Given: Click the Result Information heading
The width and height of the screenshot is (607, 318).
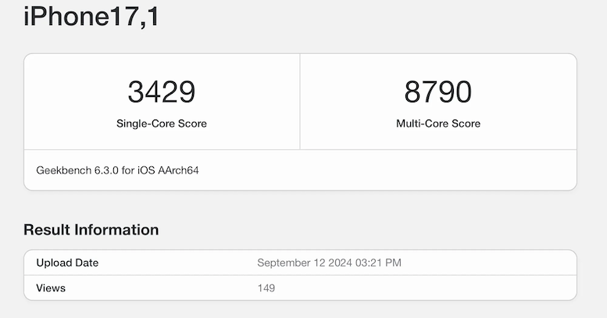Looking at the screenshot, I should click(91, 230).
